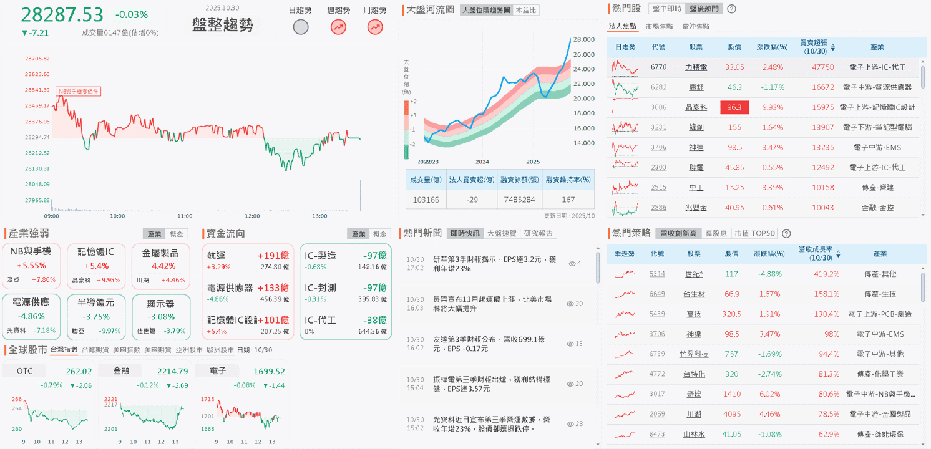This screenshot has width=931, height=449.
Task: Click the eye icon on the 長榮 news
Action: tap(570, 304)
